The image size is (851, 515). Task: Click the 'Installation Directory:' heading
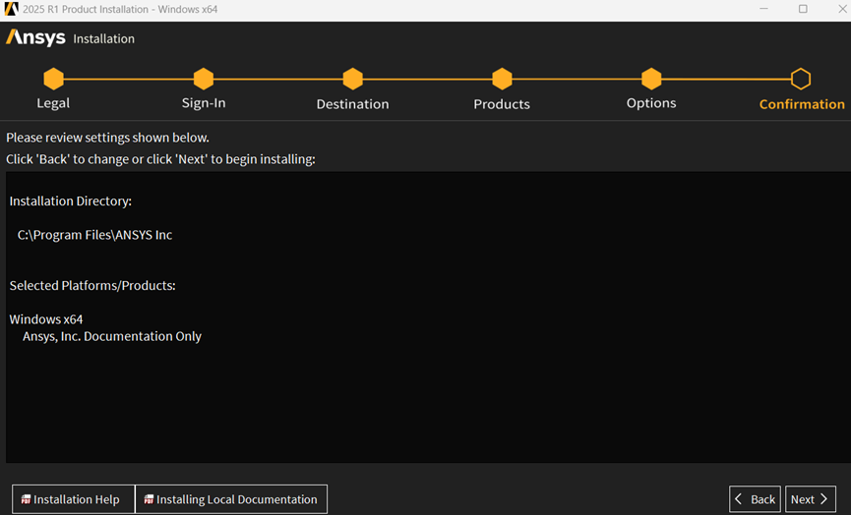point(71,201)
